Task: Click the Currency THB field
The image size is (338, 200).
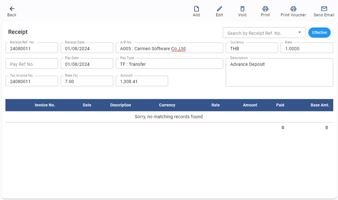Action: (251, 48)
